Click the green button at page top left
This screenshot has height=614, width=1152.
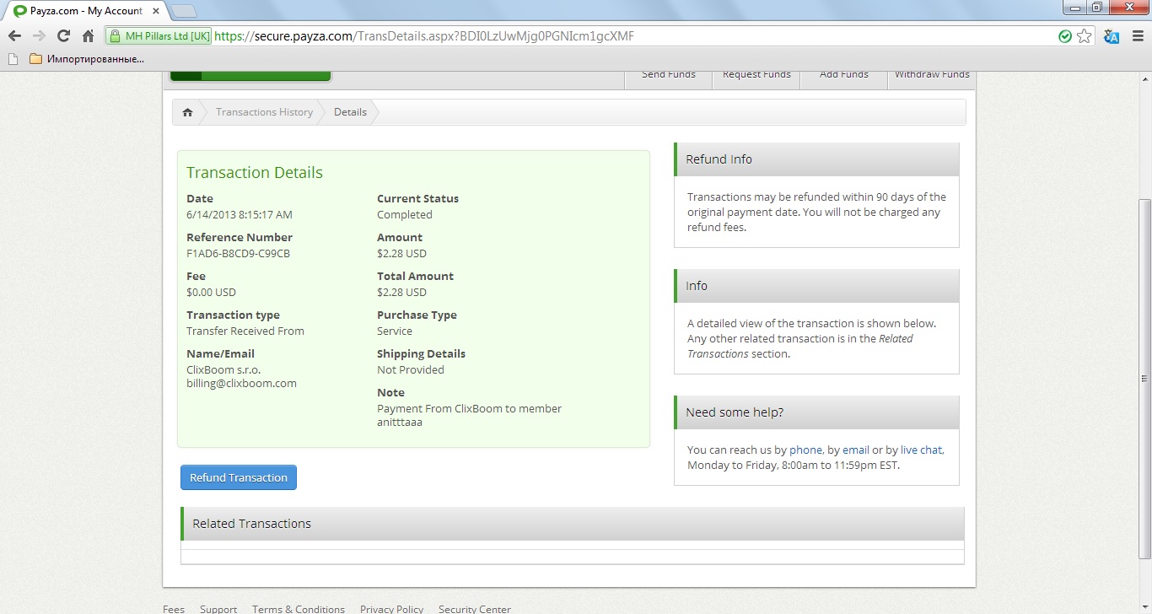[250, 76]
